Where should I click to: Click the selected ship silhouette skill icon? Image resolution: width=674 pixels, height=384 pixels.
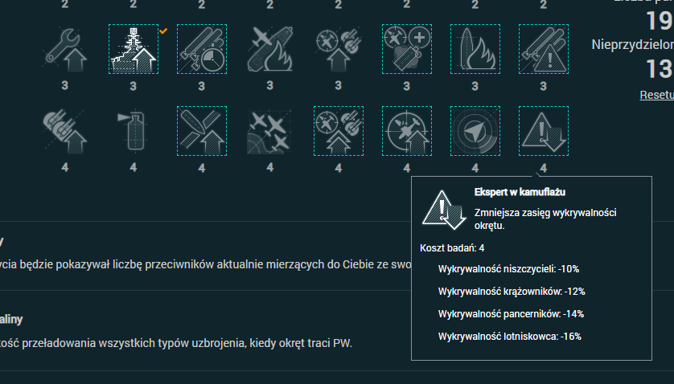tap(134, 49)
